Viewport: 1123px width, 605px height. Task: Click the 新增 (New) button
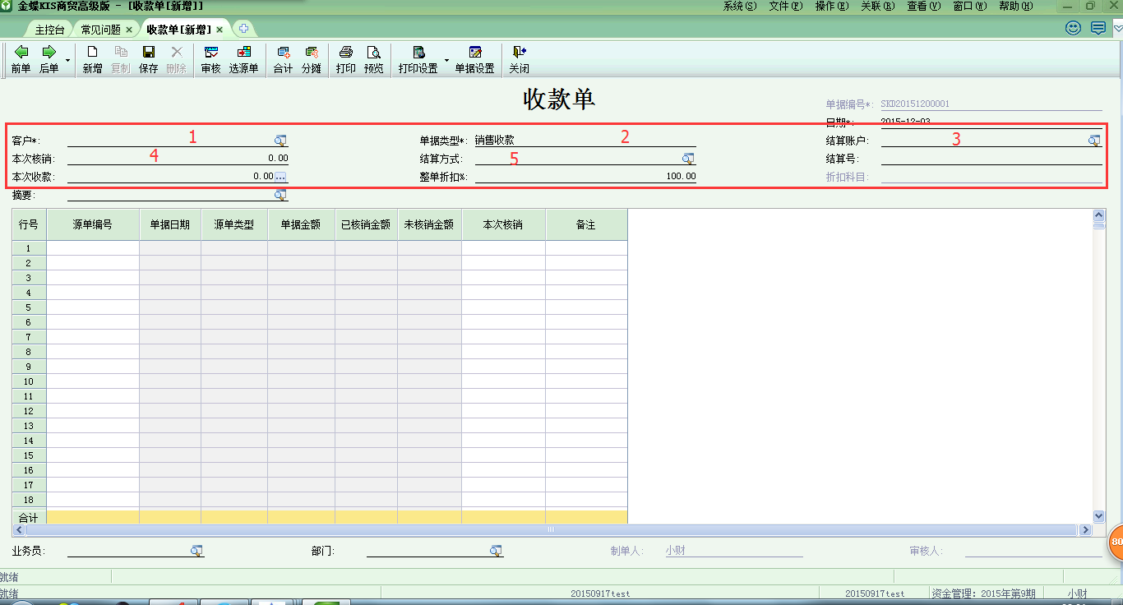pyautogui.click(x=91, y=58)
